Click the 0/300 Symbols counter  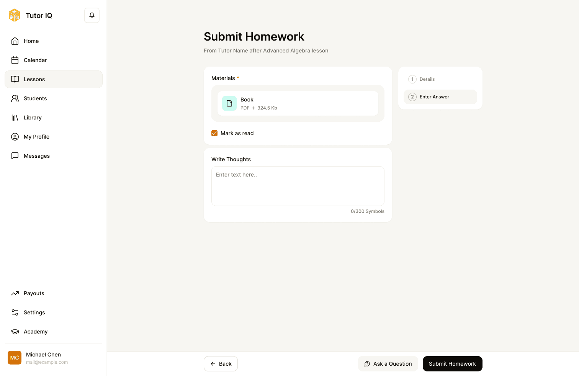click(368, 211)
